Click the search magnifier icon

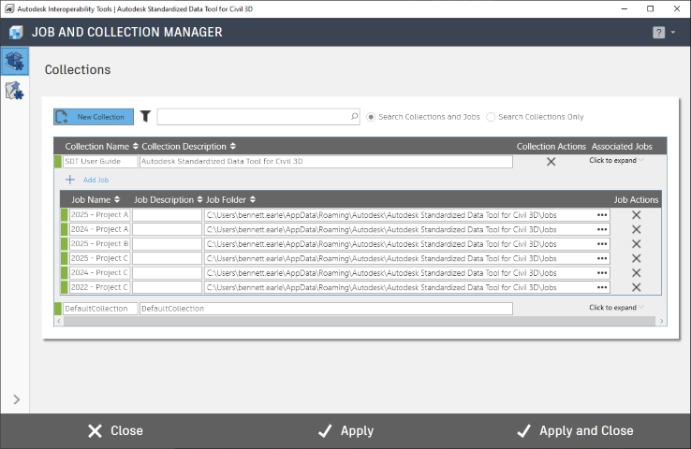[x=354, y=117]
